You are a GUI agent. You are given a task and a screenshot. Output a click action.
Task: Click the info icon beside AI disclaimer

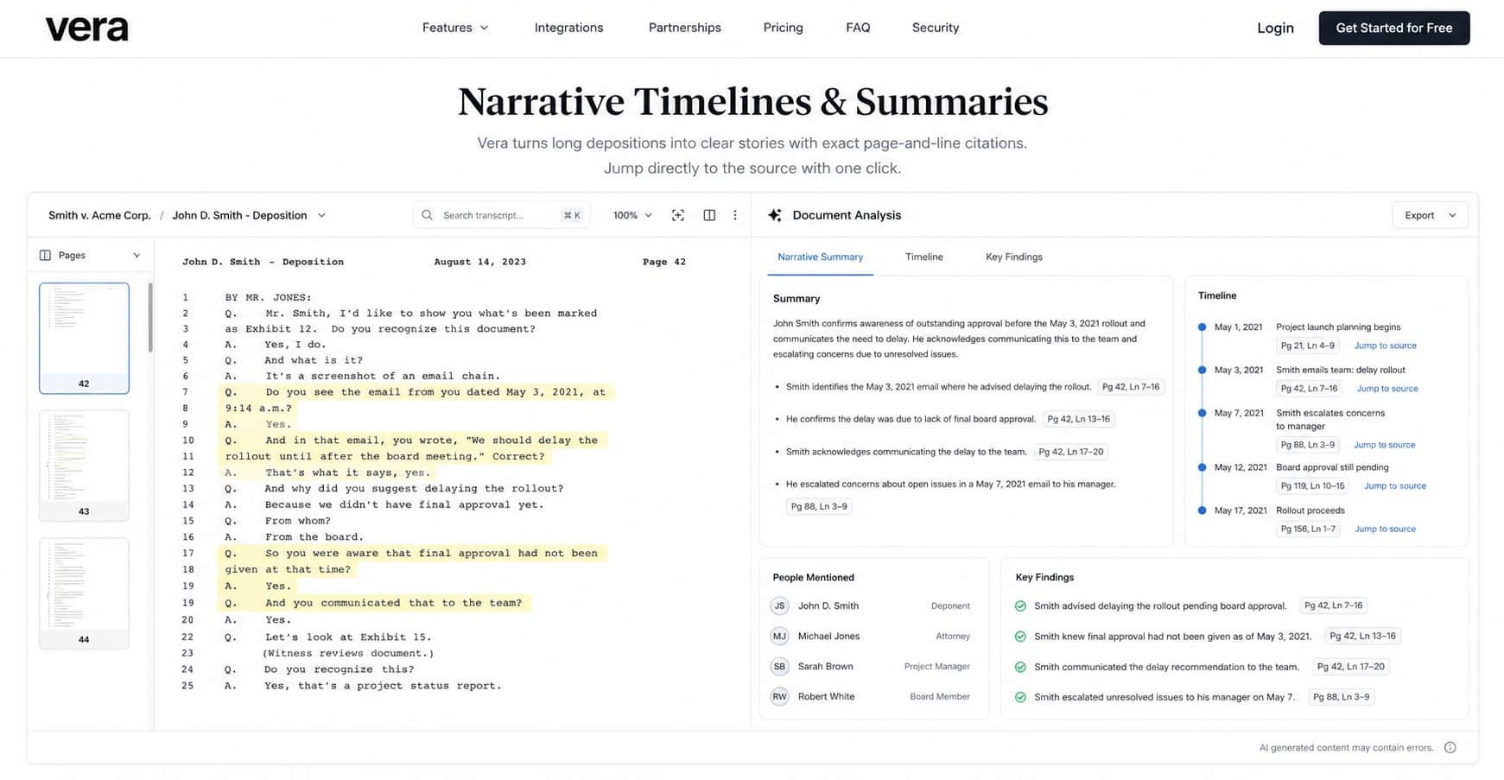pyautogui.click(x=1450, y=747)
